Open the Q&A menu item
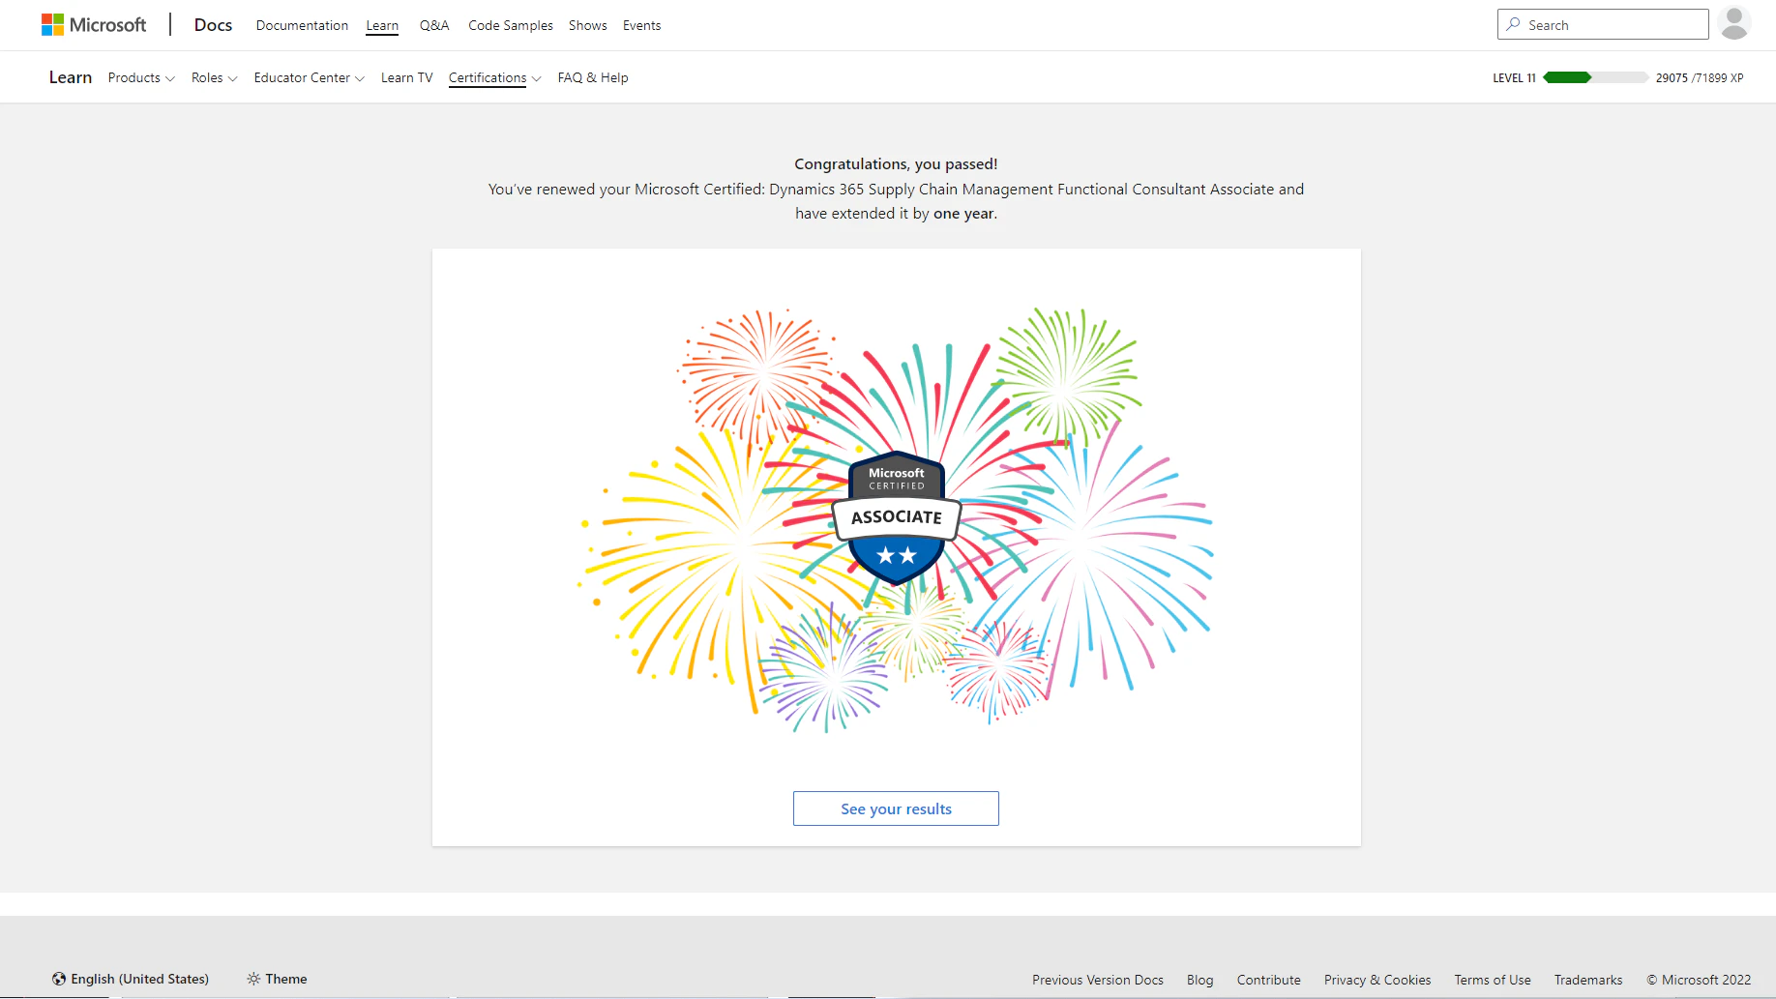The image size is (1776, 999). click(434, 25)
